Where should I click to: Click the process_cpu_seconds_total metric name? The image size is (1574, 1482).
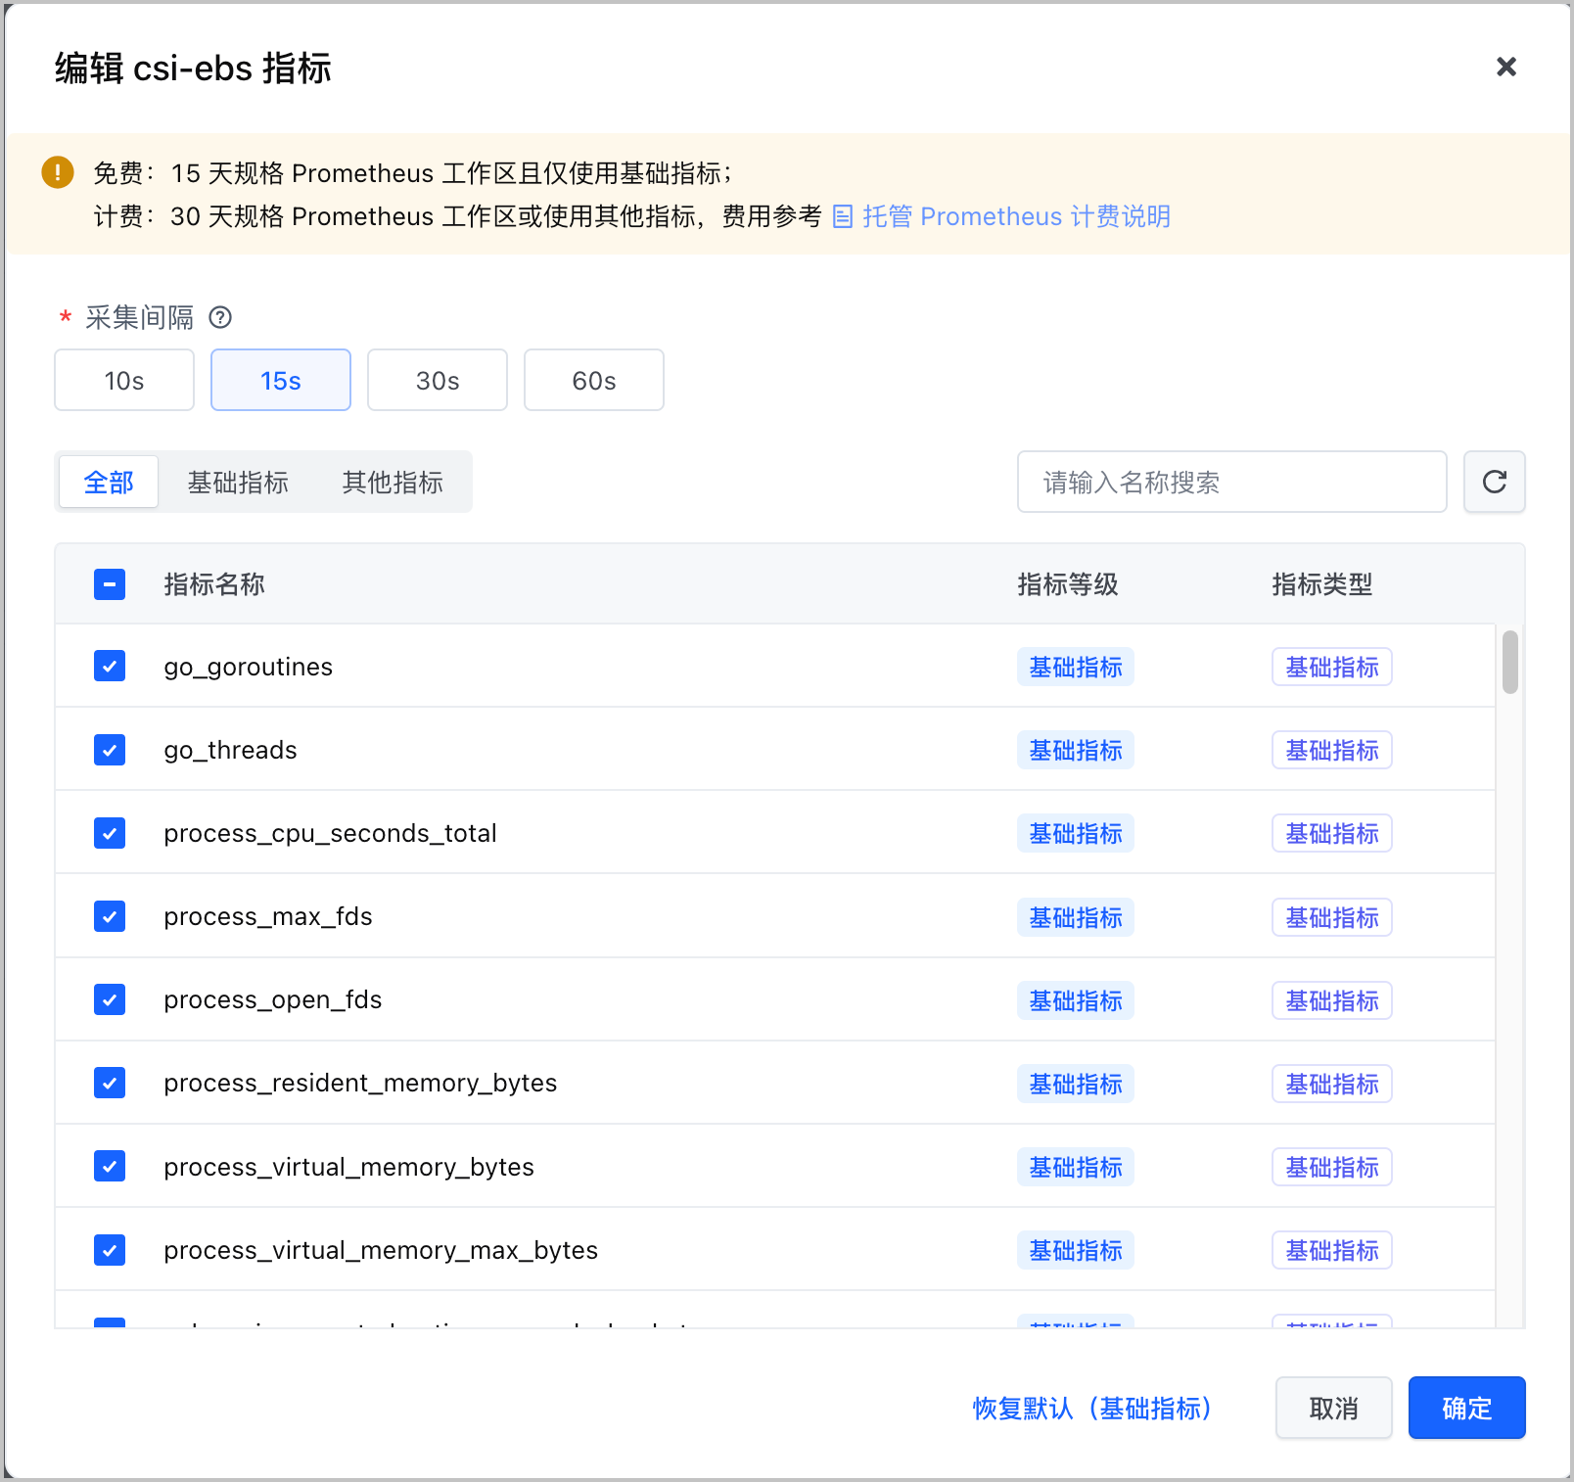(x=330, y=833)
